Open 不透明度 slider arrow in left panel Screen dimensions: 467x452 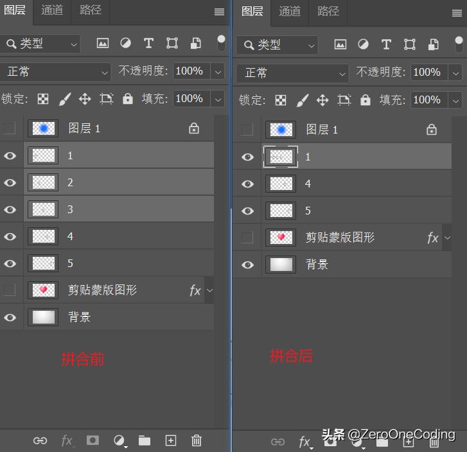coord(218,72)
